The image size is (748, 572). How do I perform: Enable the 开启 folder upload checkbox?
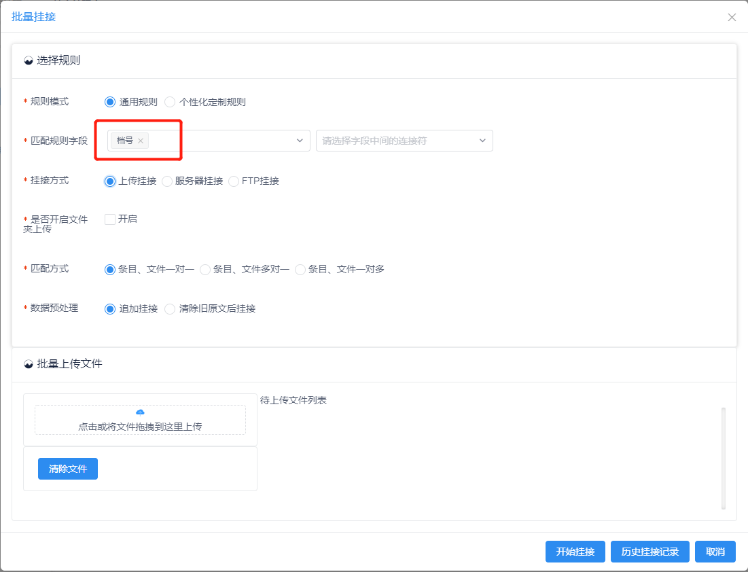tap(110, 219)
